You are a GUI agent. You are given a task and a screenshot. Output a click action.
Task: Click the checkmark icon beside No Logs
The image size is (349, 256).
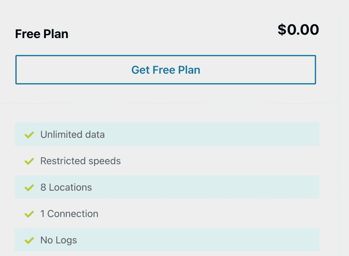29,240
